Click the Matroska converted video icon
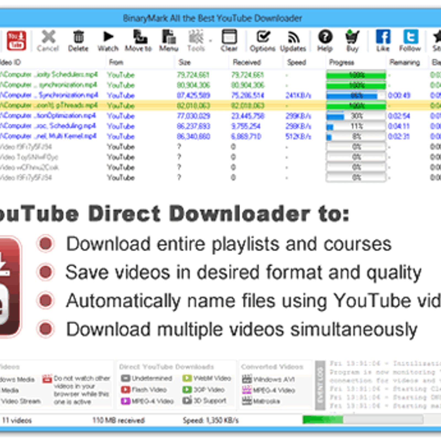441x441 pixels. (x=247, y=401)
